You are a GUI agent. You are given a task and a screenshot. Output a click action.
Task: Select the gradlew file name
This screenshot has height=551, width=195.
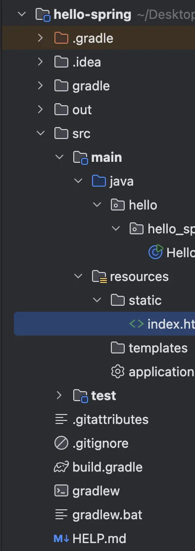pyautogui.click(x=96, y=491)
